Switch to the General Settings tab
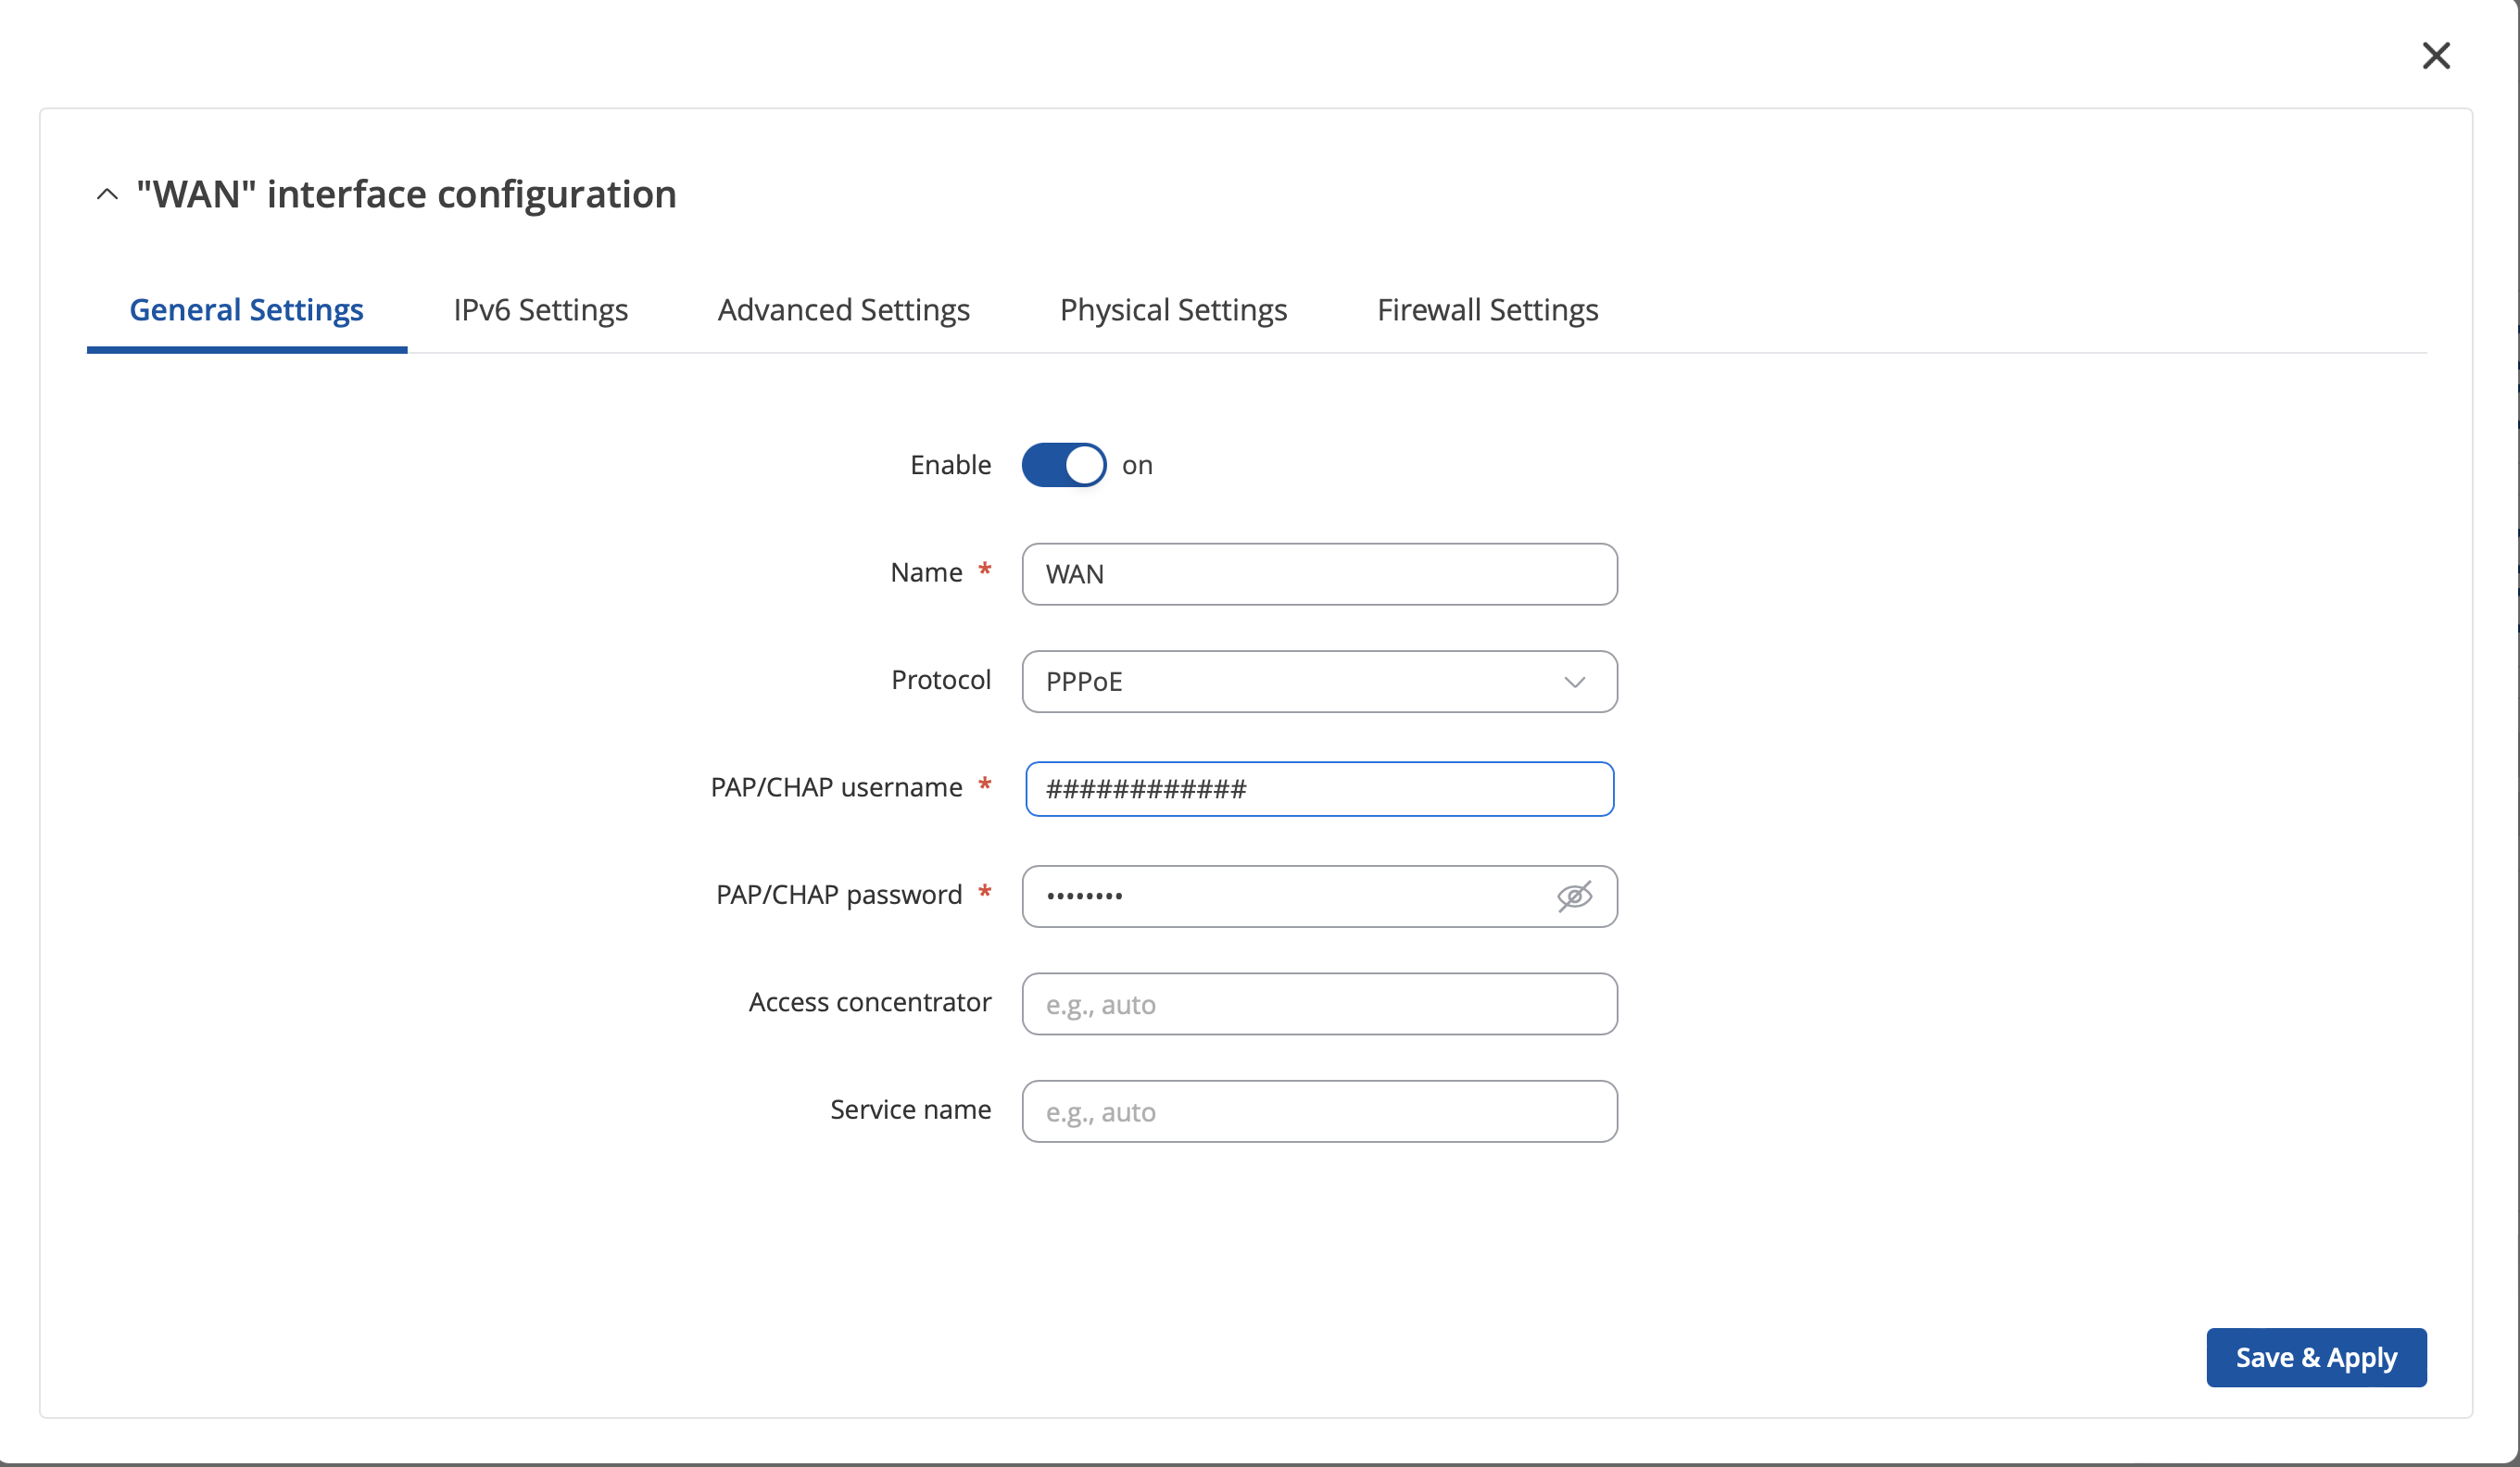 [246, 309]
